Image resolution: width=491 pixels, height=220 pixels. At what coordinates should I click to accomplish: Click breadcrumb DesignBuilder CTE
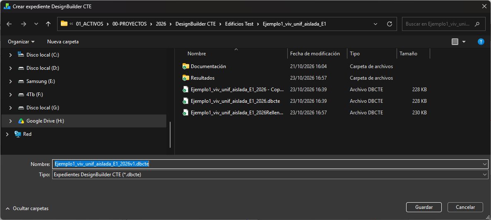pyautogui.click(x=196, y=24)
